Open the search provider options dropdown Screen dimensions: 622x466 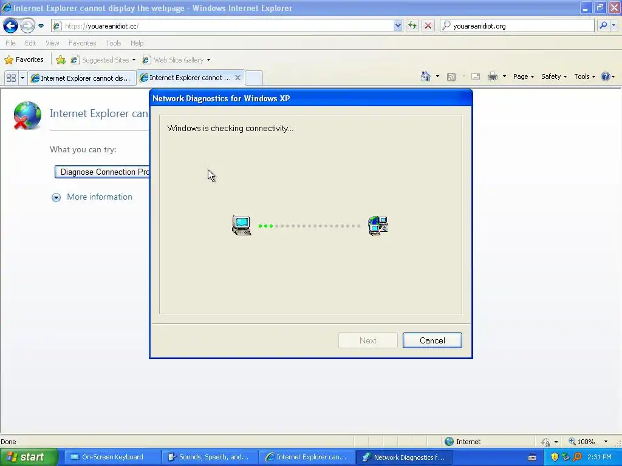click(613, 25)
